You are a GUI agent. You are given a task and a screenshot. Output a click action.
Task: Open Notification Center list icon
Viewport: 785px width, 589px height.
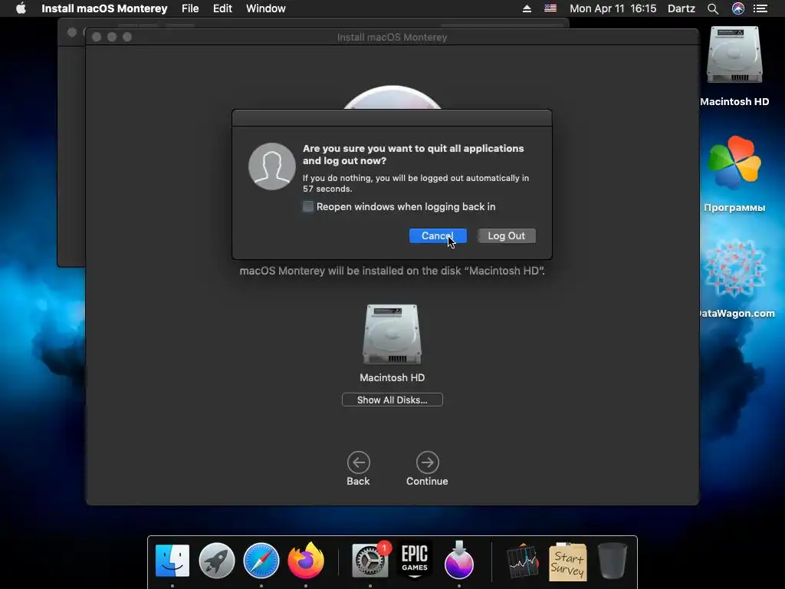tap(760, 8)
